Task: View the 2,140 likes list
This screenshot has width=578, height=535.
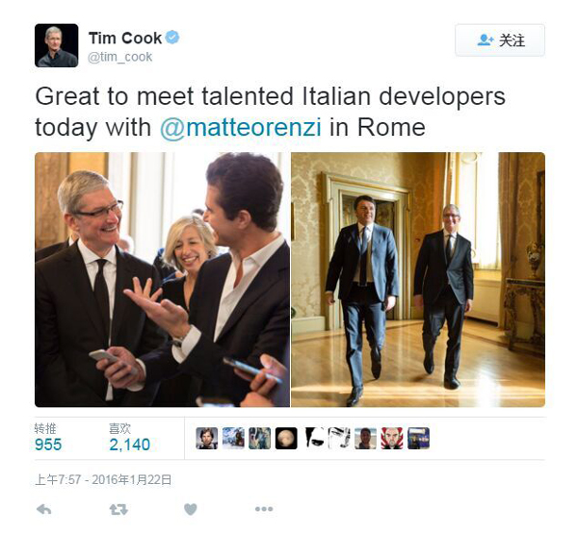Action: click(129, 438)
